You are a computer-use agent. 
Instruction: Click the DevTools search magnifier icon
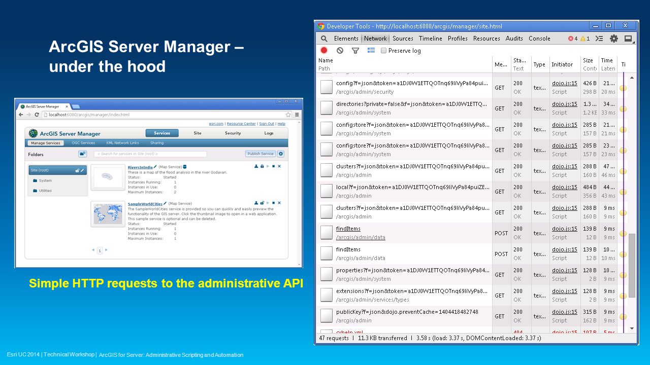point(324,39)
